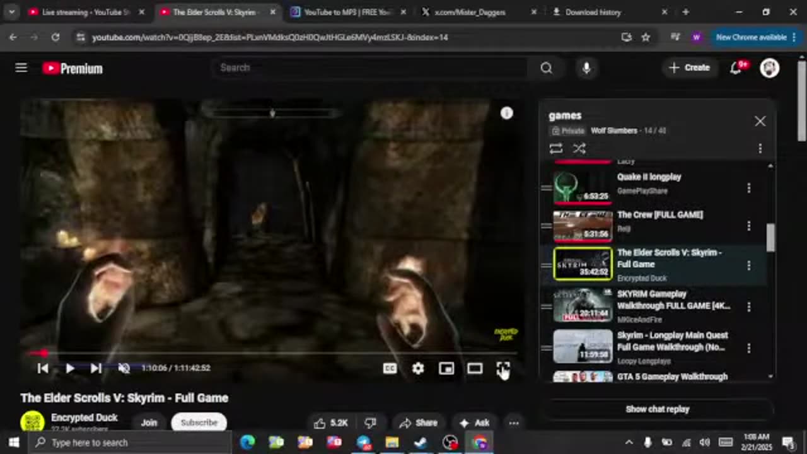Click the video info card icon

(507, 113)
